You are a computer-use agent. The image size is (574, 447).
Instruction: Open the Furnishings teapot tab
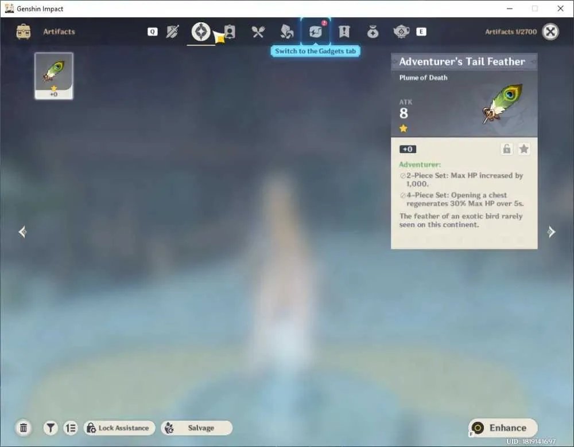coord(401,32)
